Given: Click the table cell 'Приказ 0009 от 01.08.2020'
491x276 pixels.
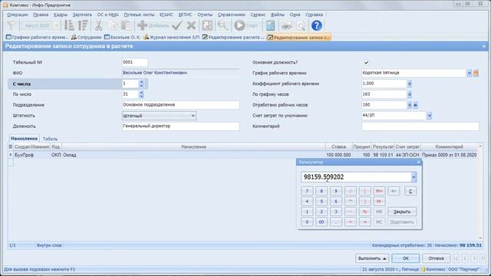Looking at the screenshot, I should [450, 155].
